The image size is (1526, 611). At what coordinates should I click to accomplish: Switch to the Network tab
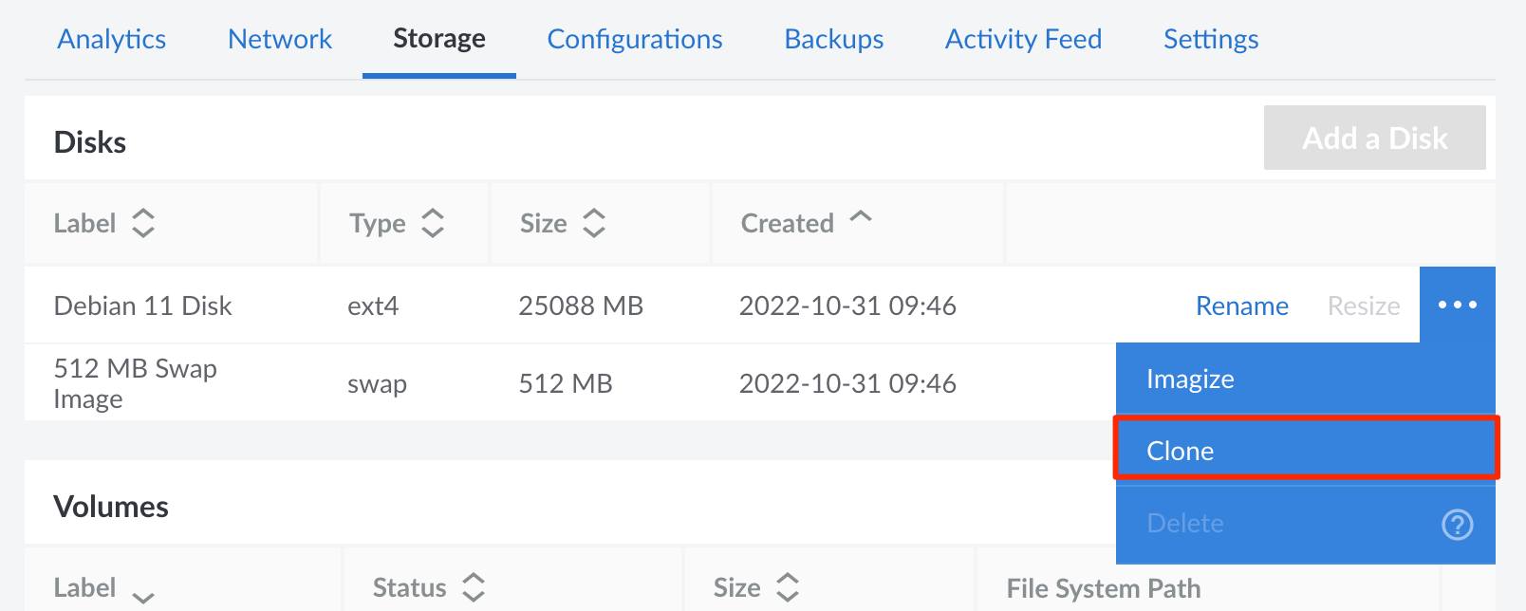(x=280, y=39)
